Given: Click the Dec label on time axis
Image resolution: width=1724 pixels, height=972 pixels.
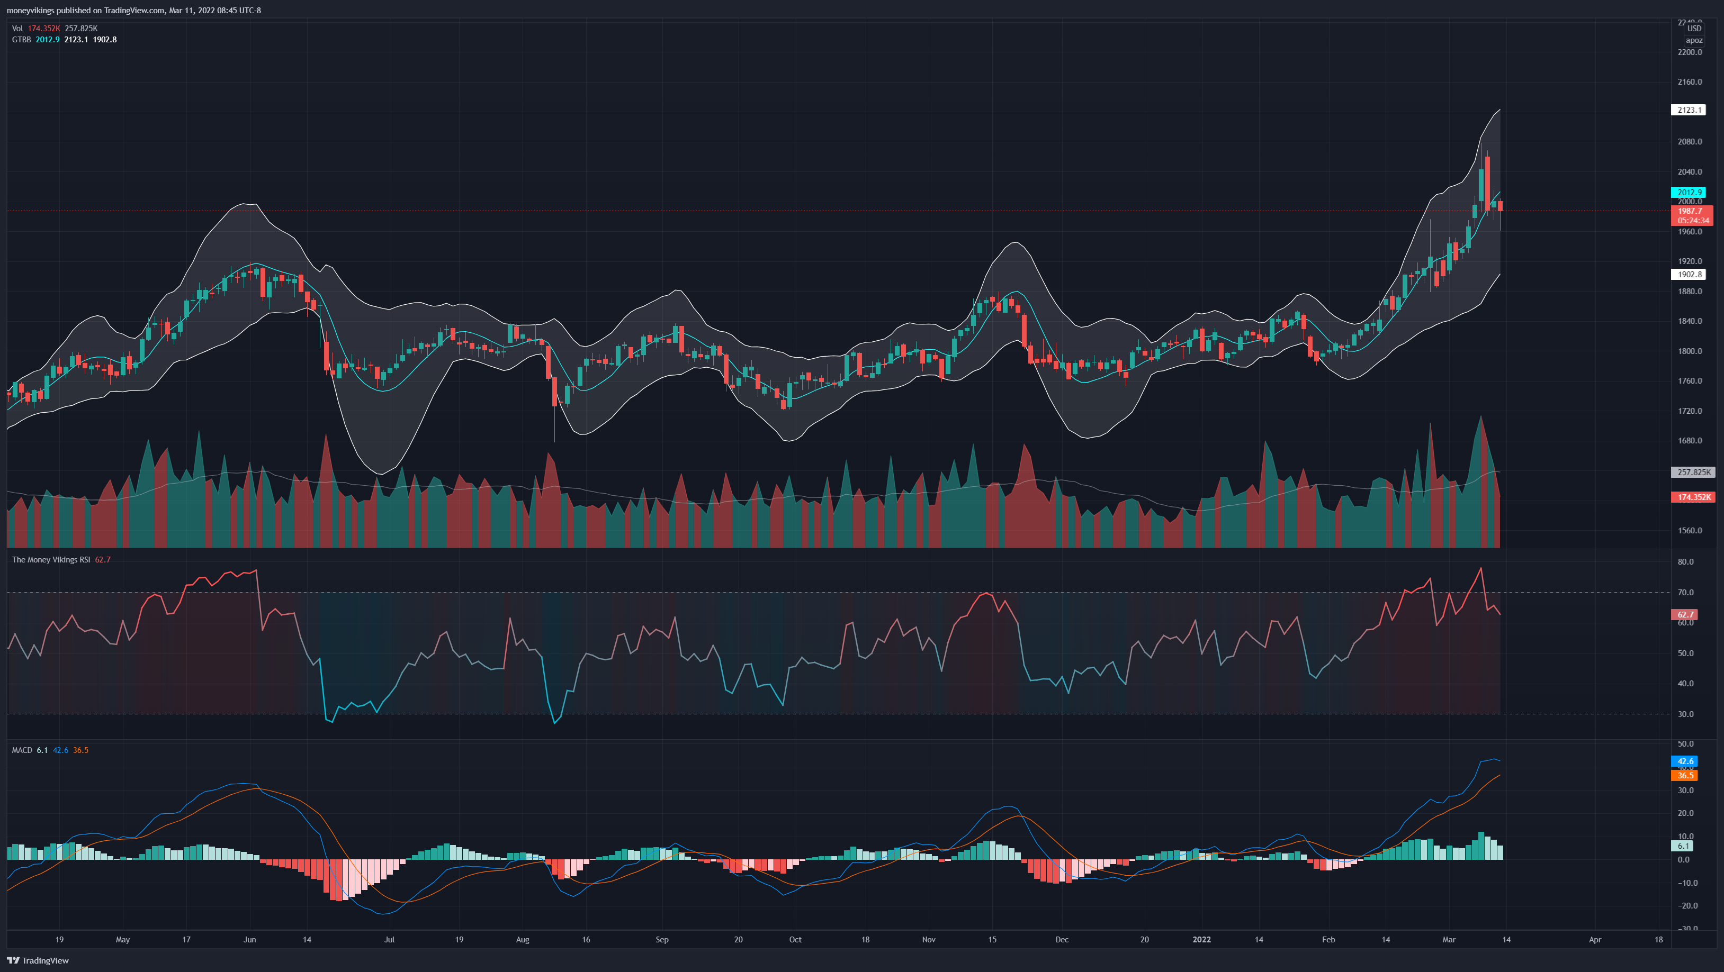Looking at the screenshot, I should click(1062, 939).
